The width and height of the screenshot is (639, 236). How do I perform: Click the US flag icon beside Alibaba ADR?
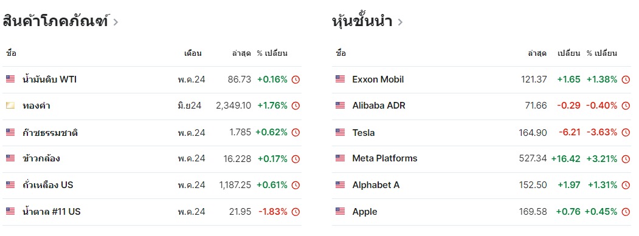point(340,106)
